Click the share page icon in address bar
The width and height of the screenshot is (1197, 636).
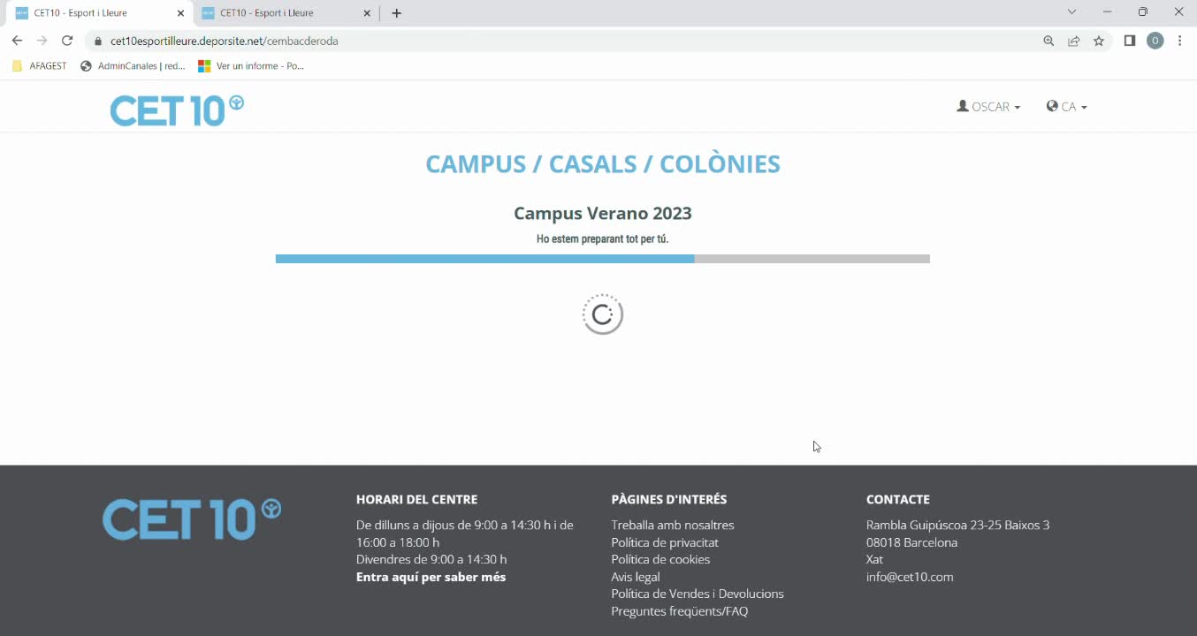[1073, 41]
